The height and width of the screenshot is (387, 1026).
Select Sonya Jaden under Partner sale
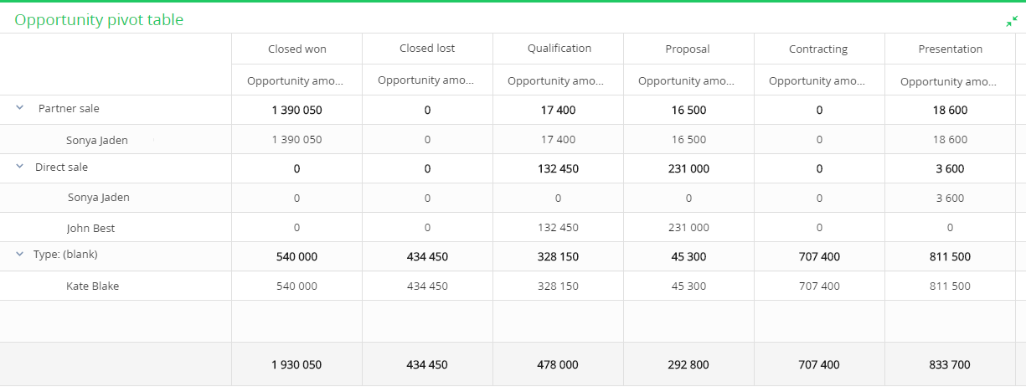[x=97, y=140]
